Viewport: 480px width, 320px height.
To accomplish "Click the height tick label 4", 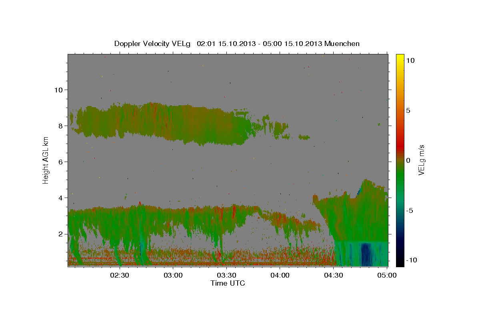I will (x=60, y=198).
